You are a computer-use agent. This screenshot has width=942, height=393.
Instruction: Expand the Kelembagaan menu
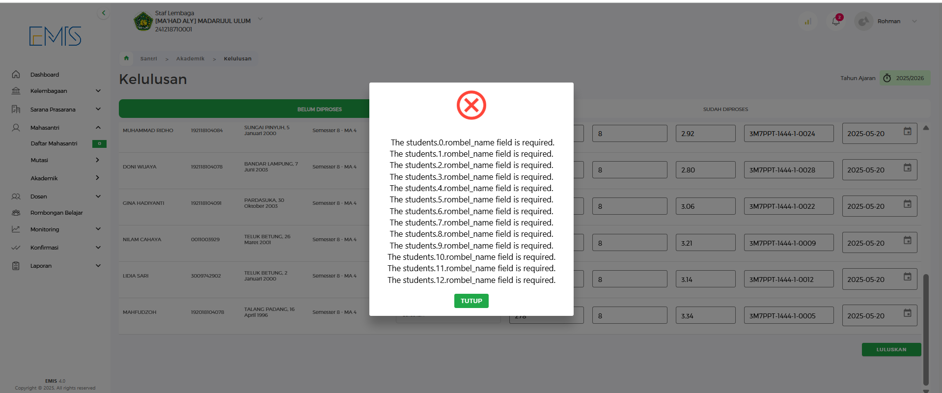click(98, 91)
